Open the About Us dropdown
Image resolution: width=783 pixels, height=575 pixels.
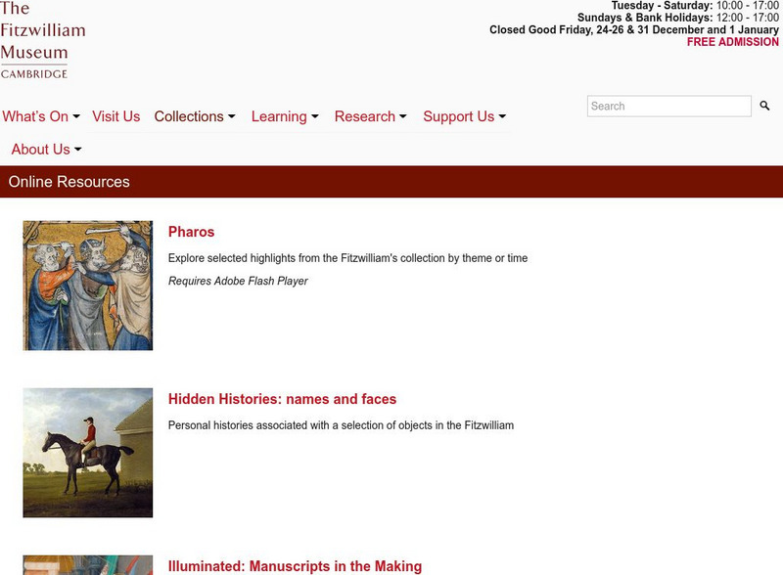[x=46, y=150]
